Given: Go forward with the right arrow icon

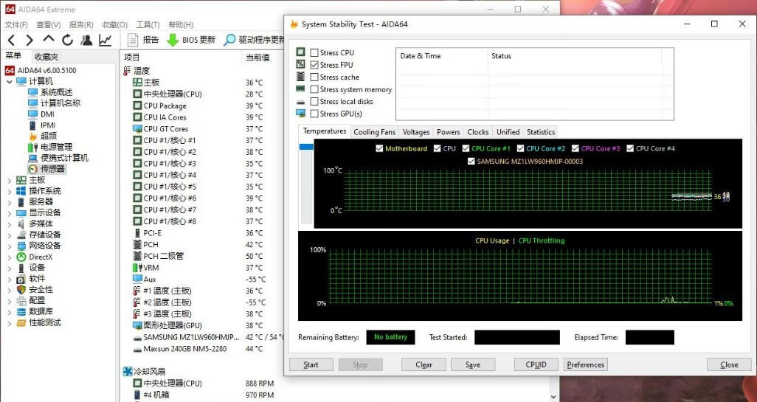Looking at the screenshot, I should pyautogui.click(x=30, y=40).
